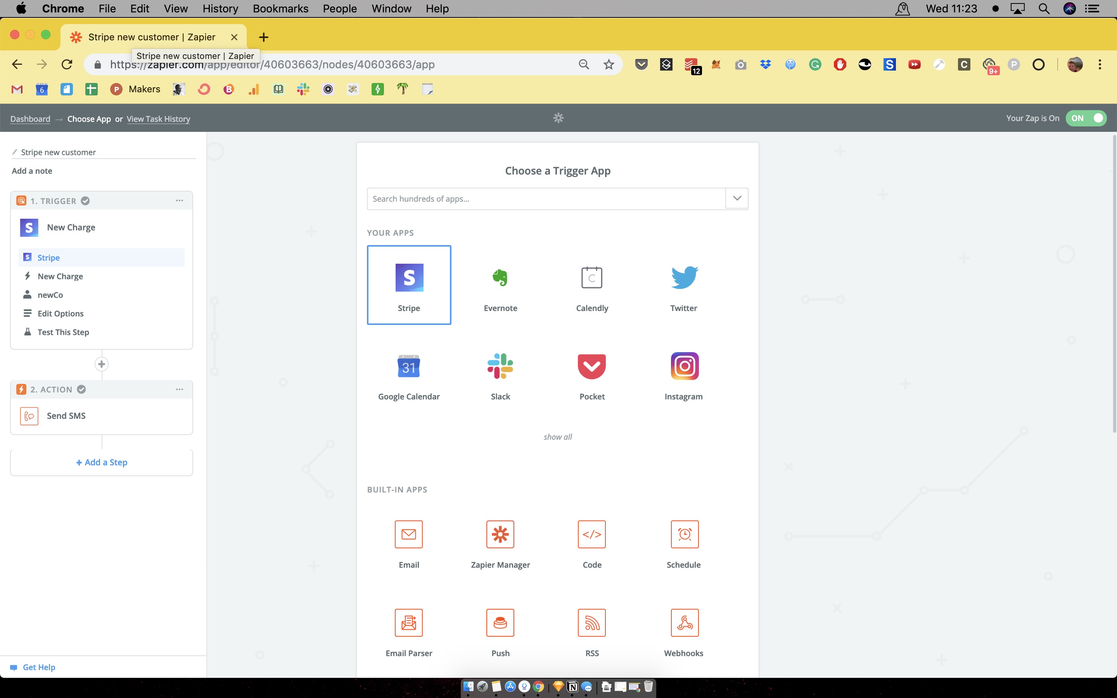Open the People menu
The height and width of the screenshot is (698, 1117).
pyautogui.click(x=340, y=9)
